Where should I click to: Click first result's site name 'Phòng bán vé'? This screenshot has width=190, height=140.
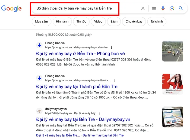pos(55,43)
